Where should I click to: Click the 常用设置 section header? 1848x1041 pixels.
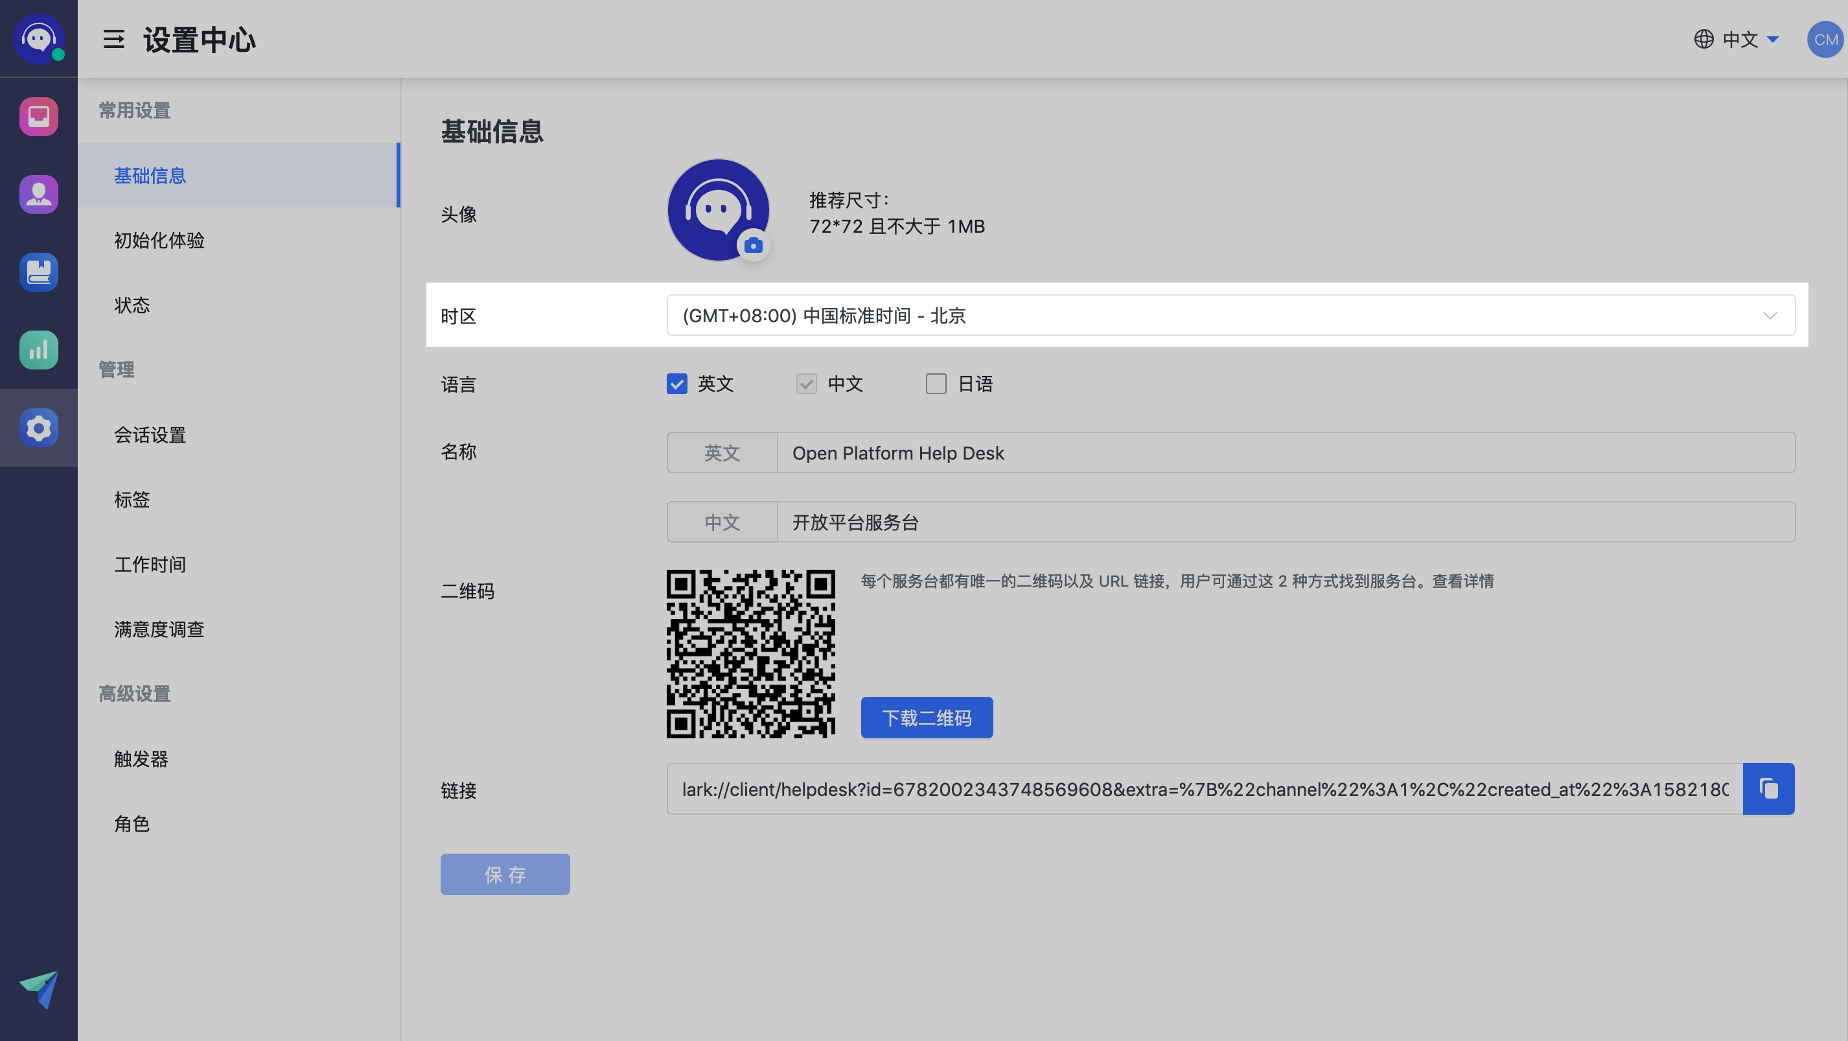click(134, 110)
